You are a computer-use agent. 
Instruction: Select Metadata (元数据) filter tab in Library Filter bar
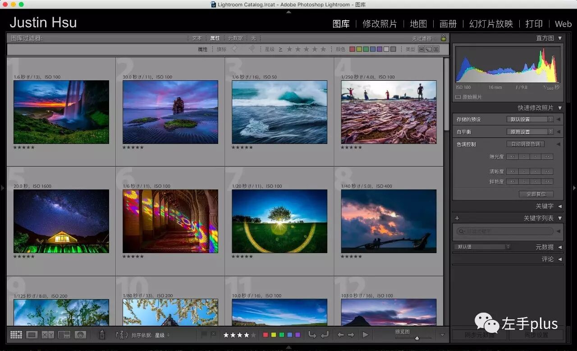pyautogui.click(x=235, y=38)
